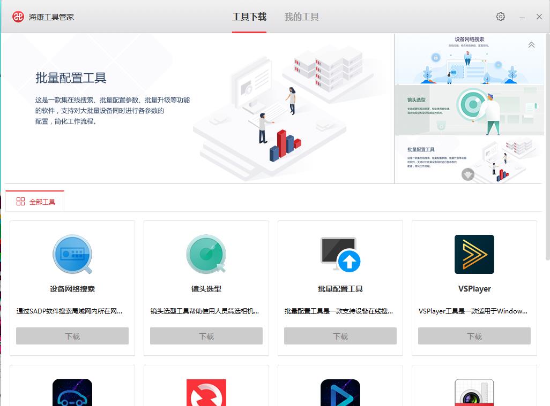The height and width of the screenshot is (406, 550).
Task: Click the 批量配置工具 monitor upload icon
Action: (340, 255)
